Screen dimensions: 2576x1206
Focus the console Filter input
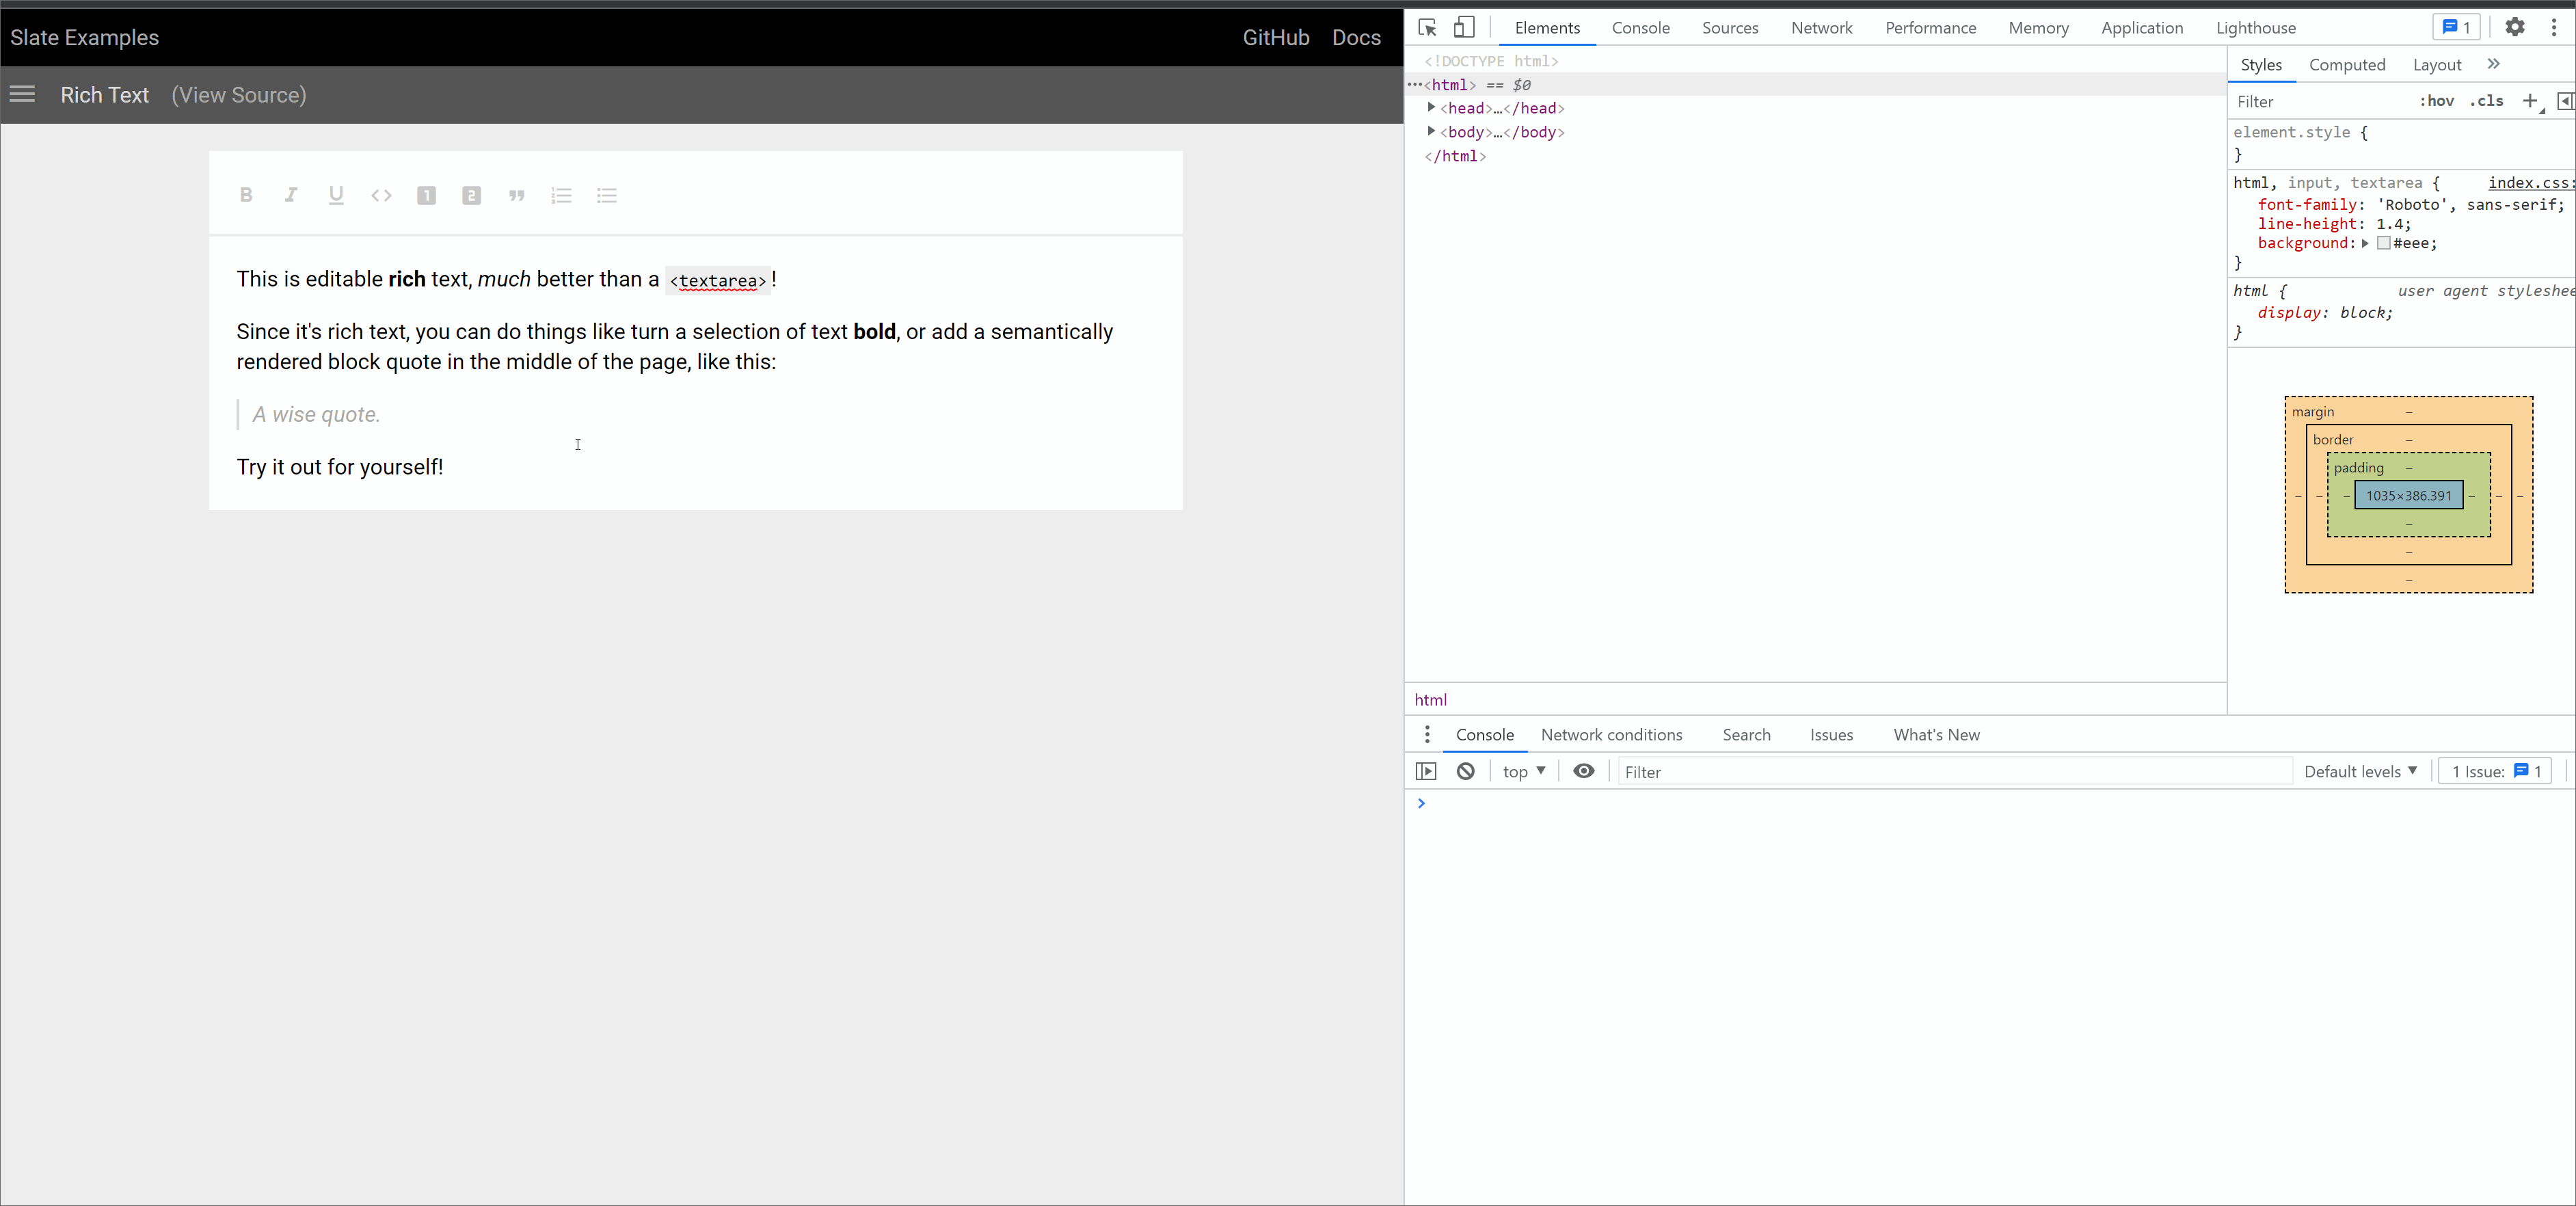(x=1950, y=771)
